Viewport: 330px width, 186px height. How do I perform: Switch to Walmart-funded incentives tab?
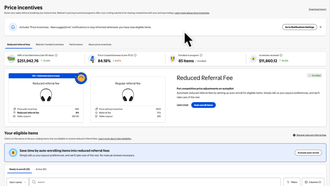50,44
